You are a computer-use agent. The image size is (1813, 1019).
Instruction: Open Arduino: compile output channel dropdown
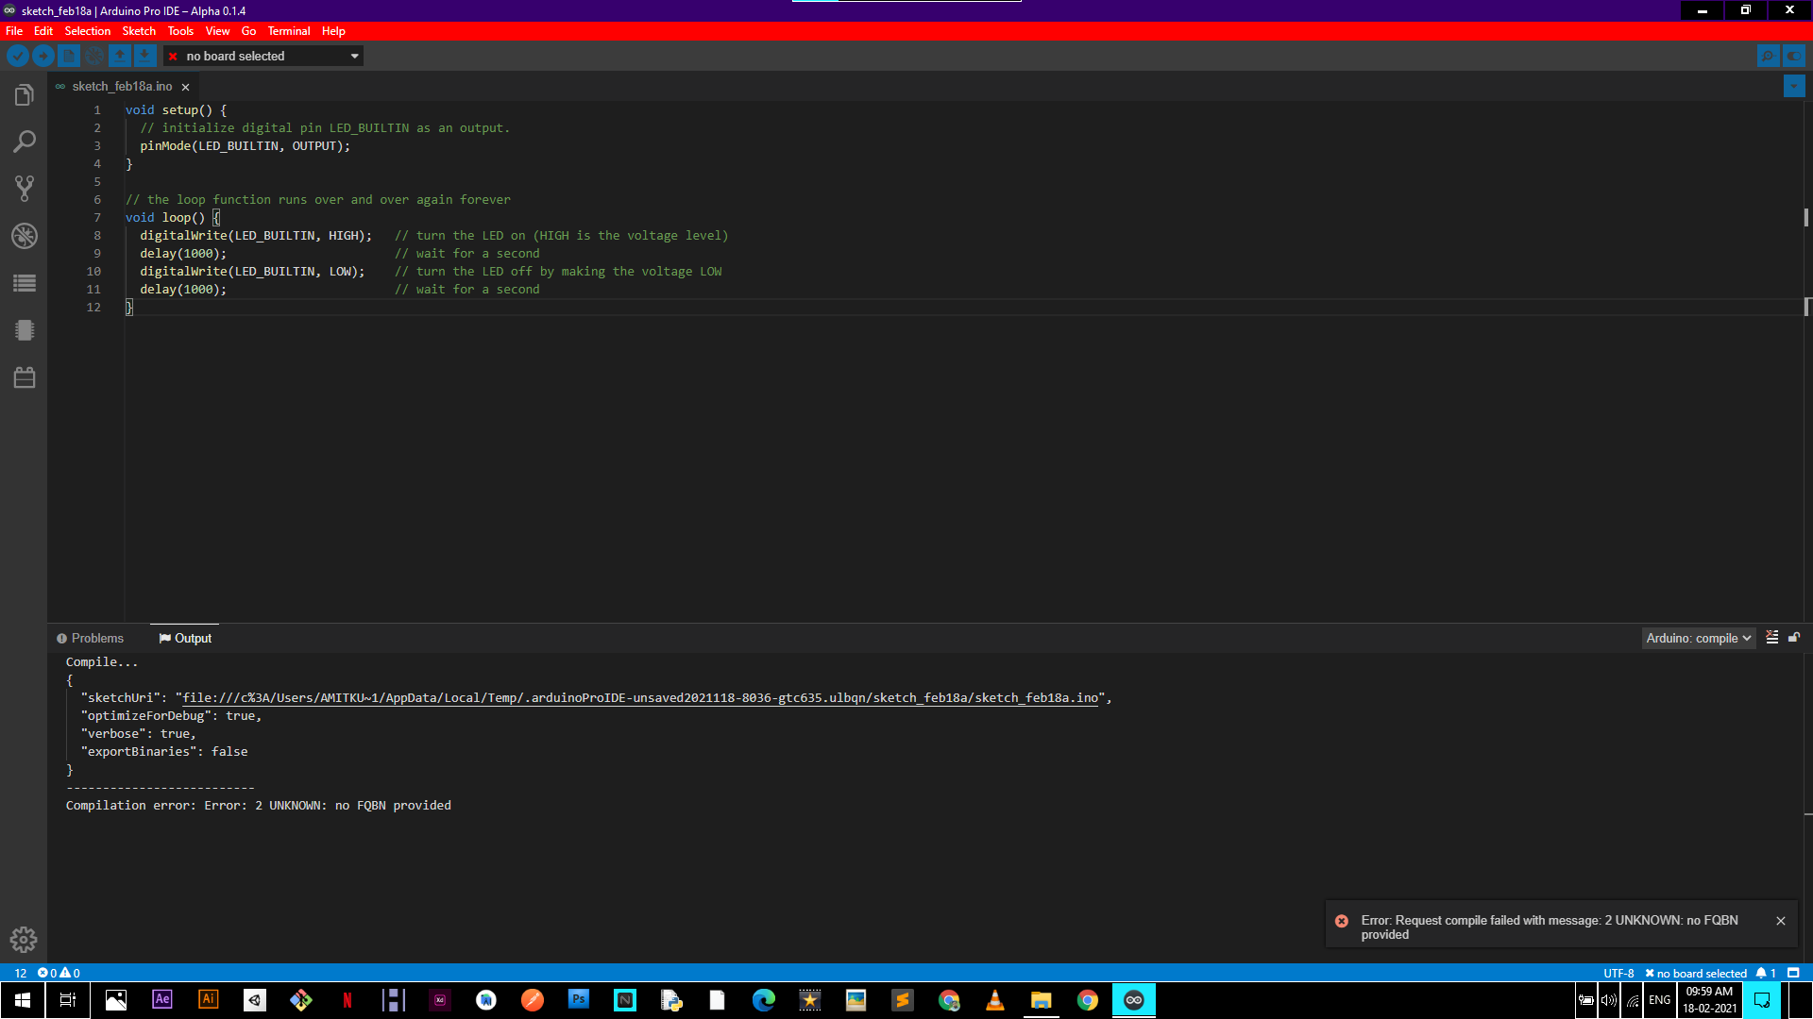1698,638
